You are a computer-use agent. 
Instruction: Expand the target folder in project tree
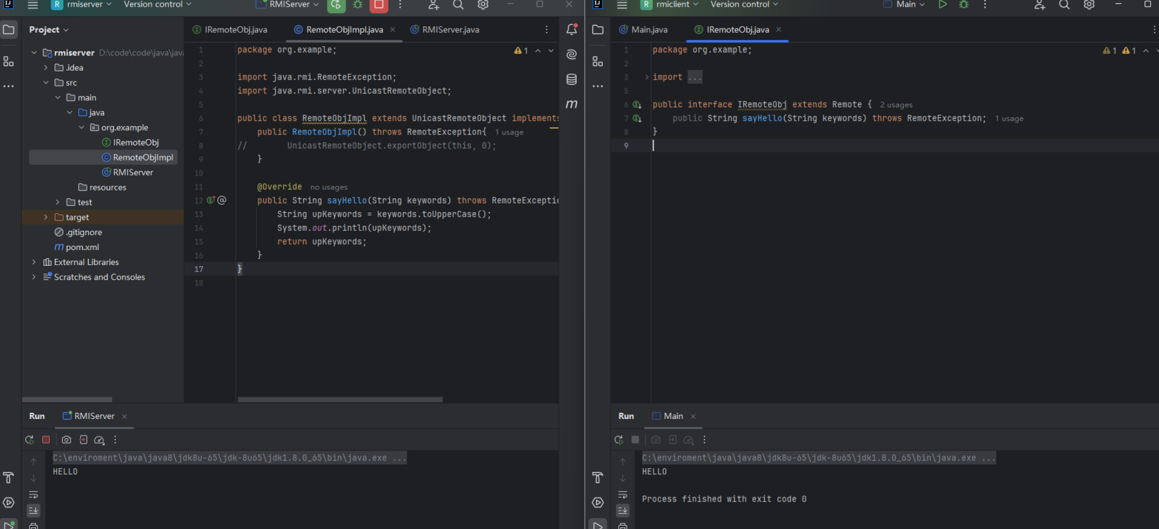tap(46, 217)
